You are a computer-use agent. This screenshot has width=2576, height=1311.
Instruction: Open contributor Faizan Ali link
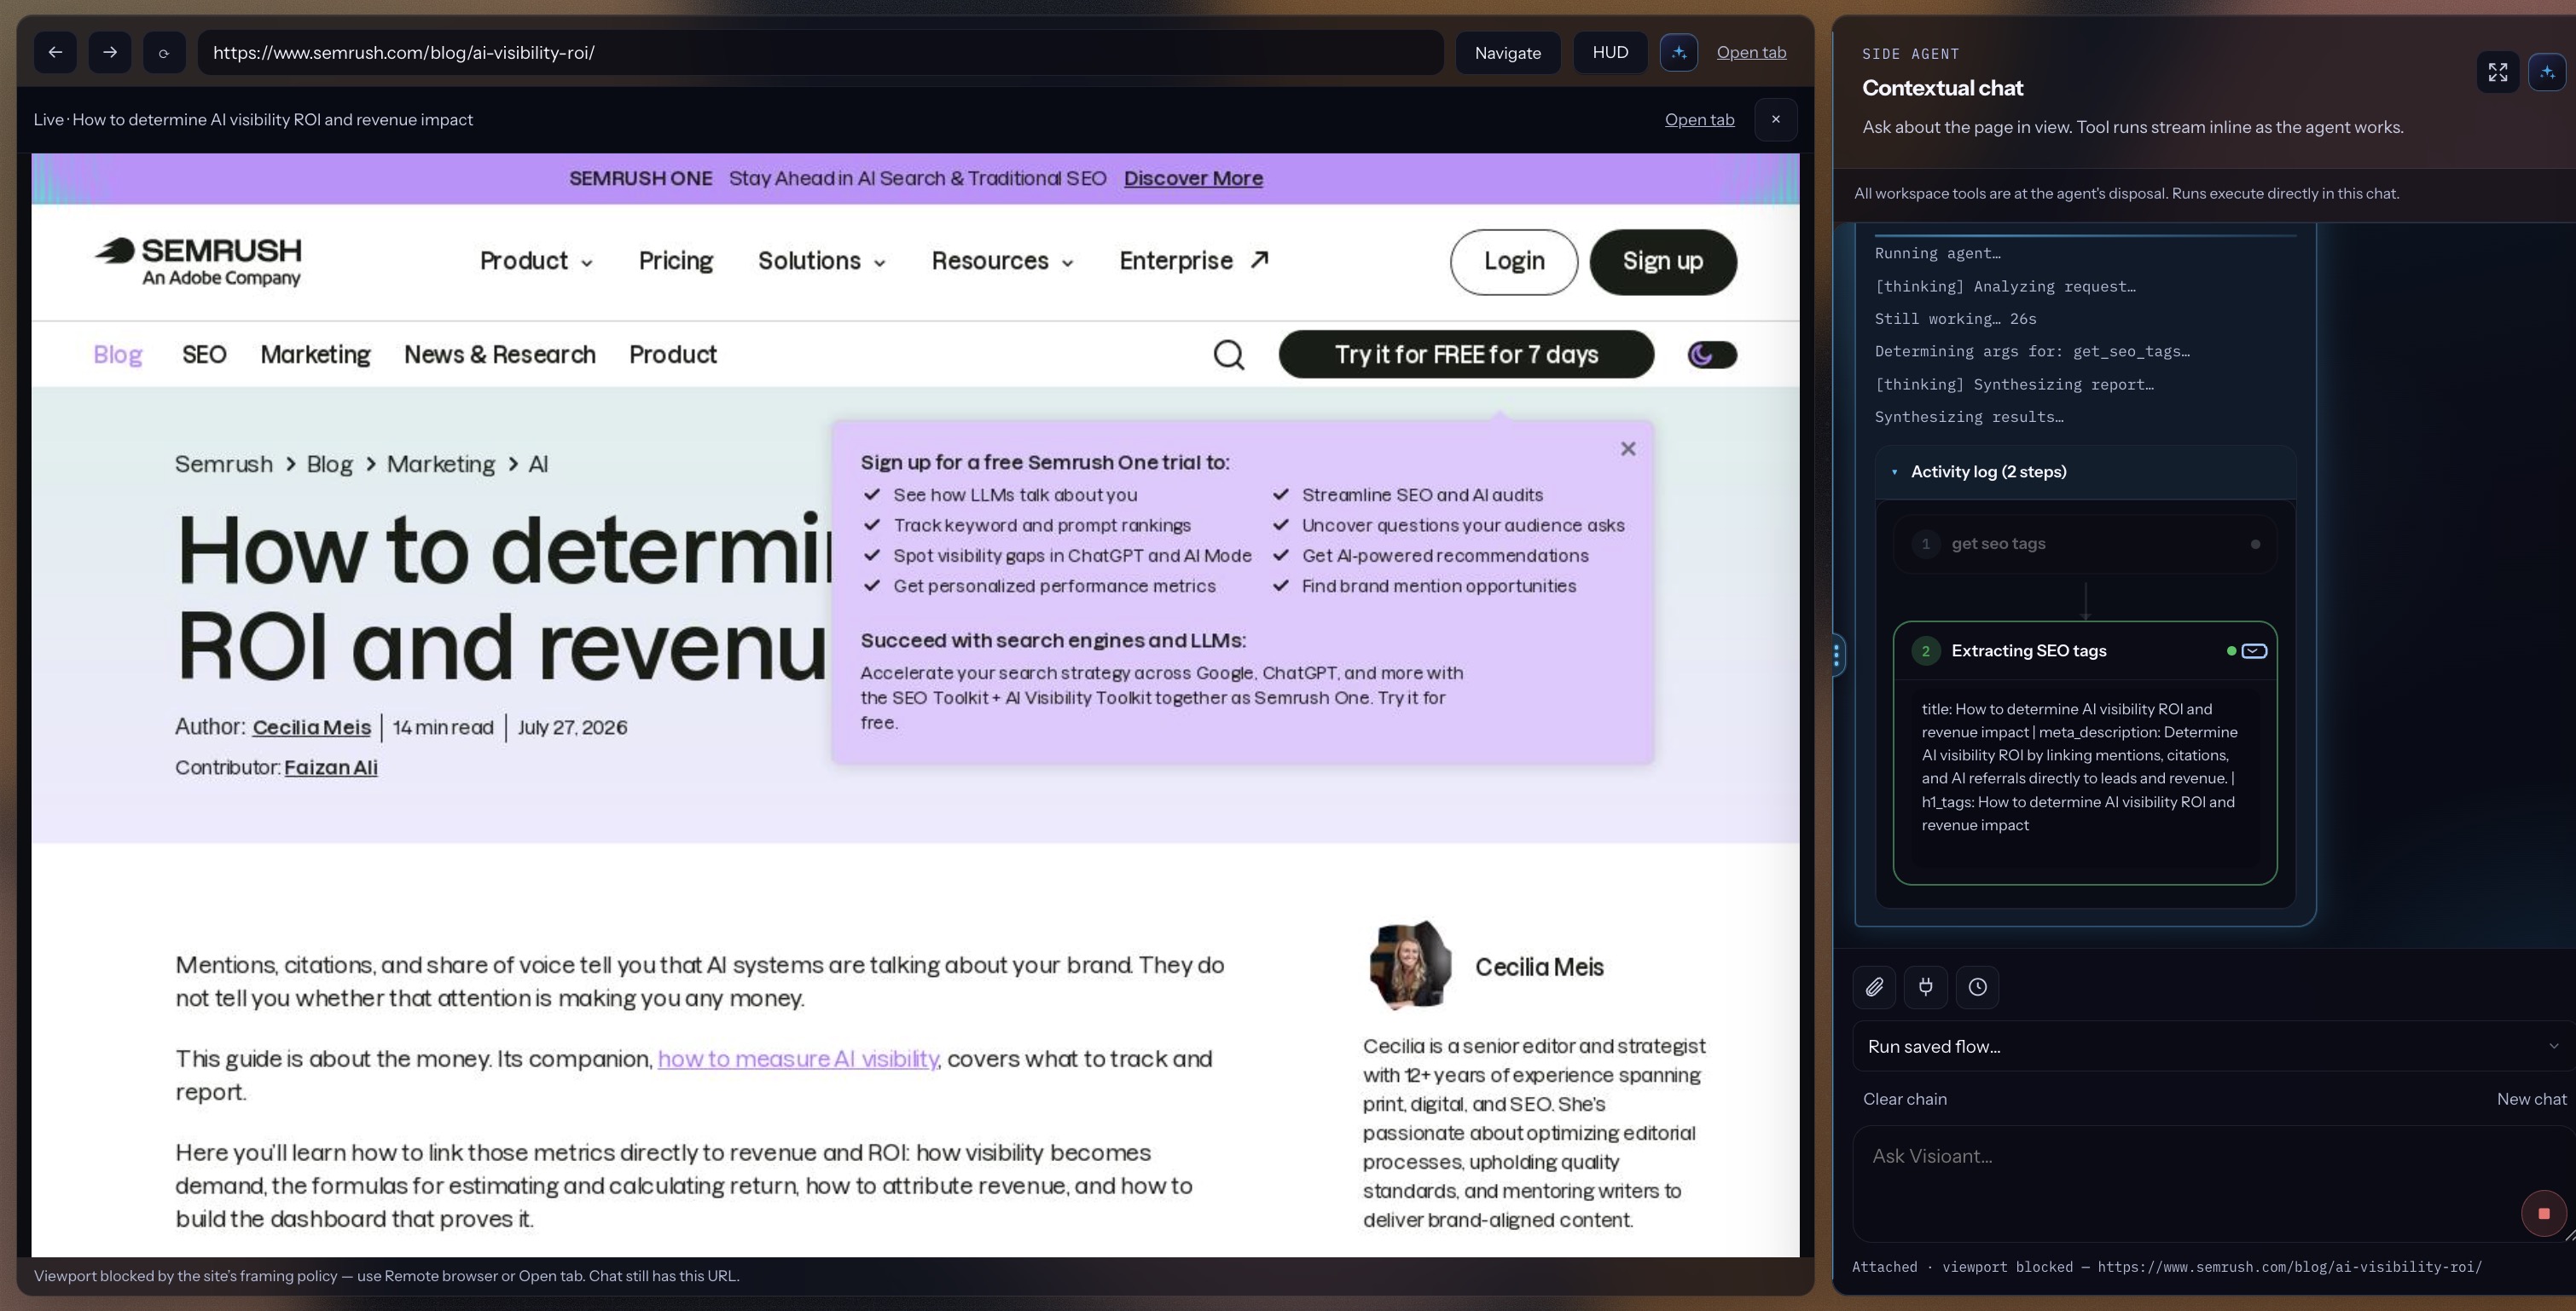pos(330,767)
